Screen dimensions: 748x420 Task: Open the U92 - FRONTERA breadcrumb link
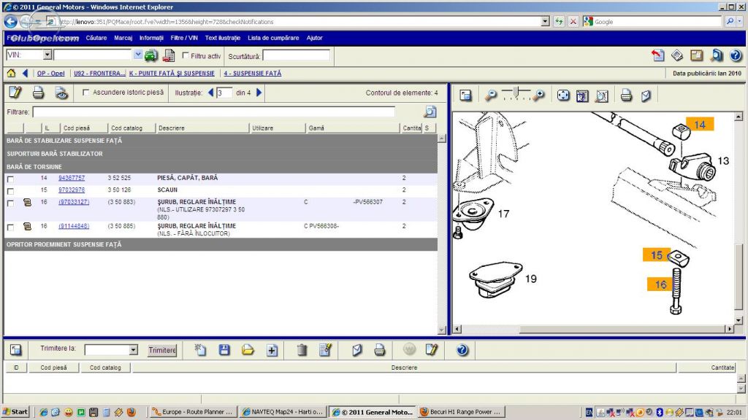99,74
